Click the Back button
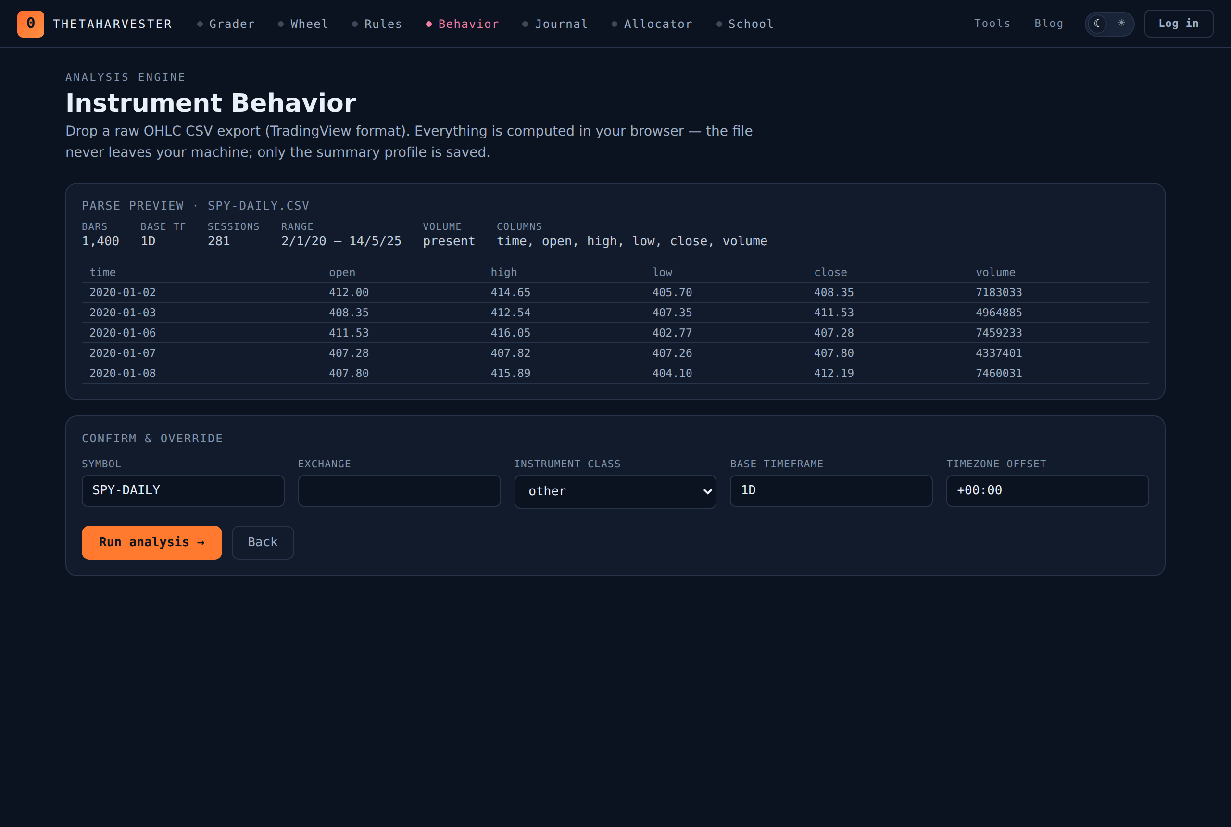 click(263, 543)
